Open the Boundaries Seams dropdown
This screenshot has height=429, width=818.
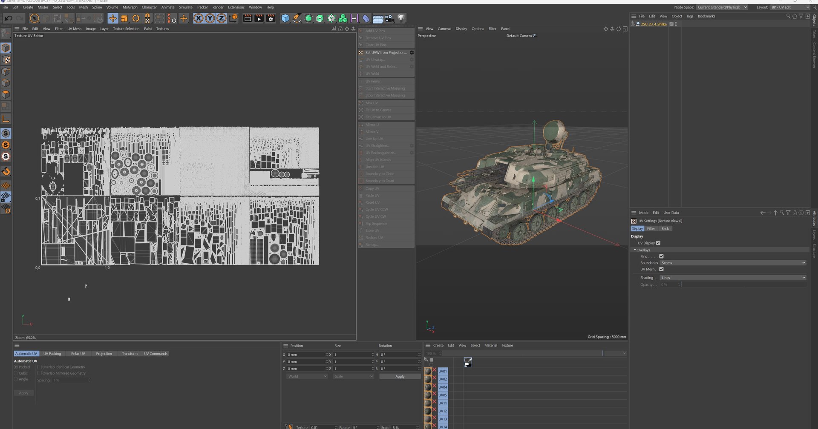click(x=733, y=263)
